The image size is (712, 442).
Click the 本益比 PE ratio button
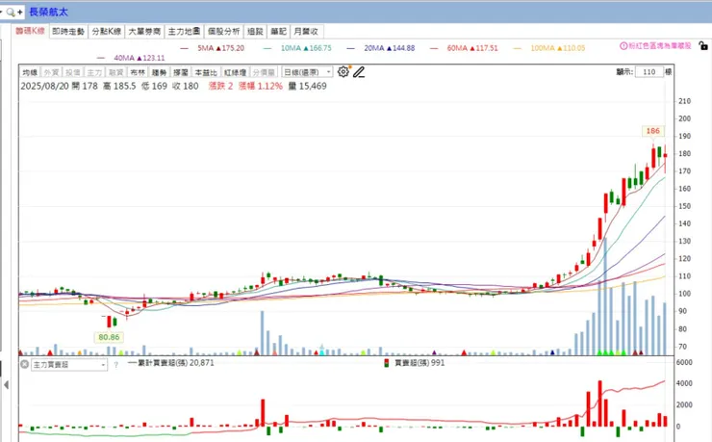pos(206,72)
